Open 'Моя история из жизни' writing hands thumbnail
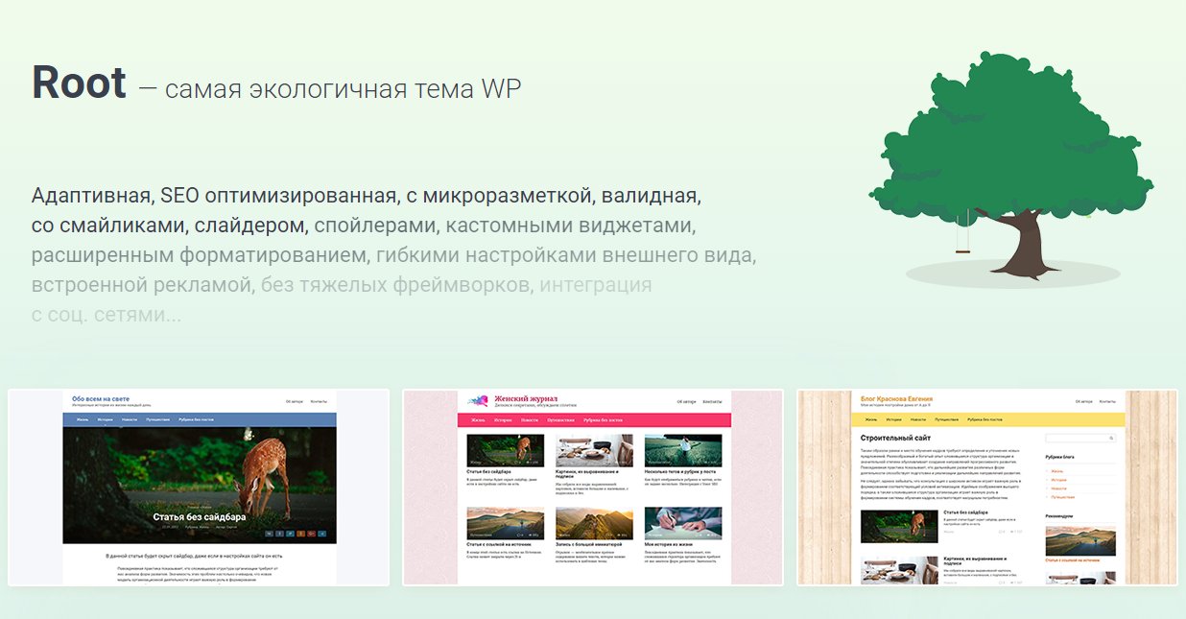The image size is (1186, 619). (x=683, y=523)
